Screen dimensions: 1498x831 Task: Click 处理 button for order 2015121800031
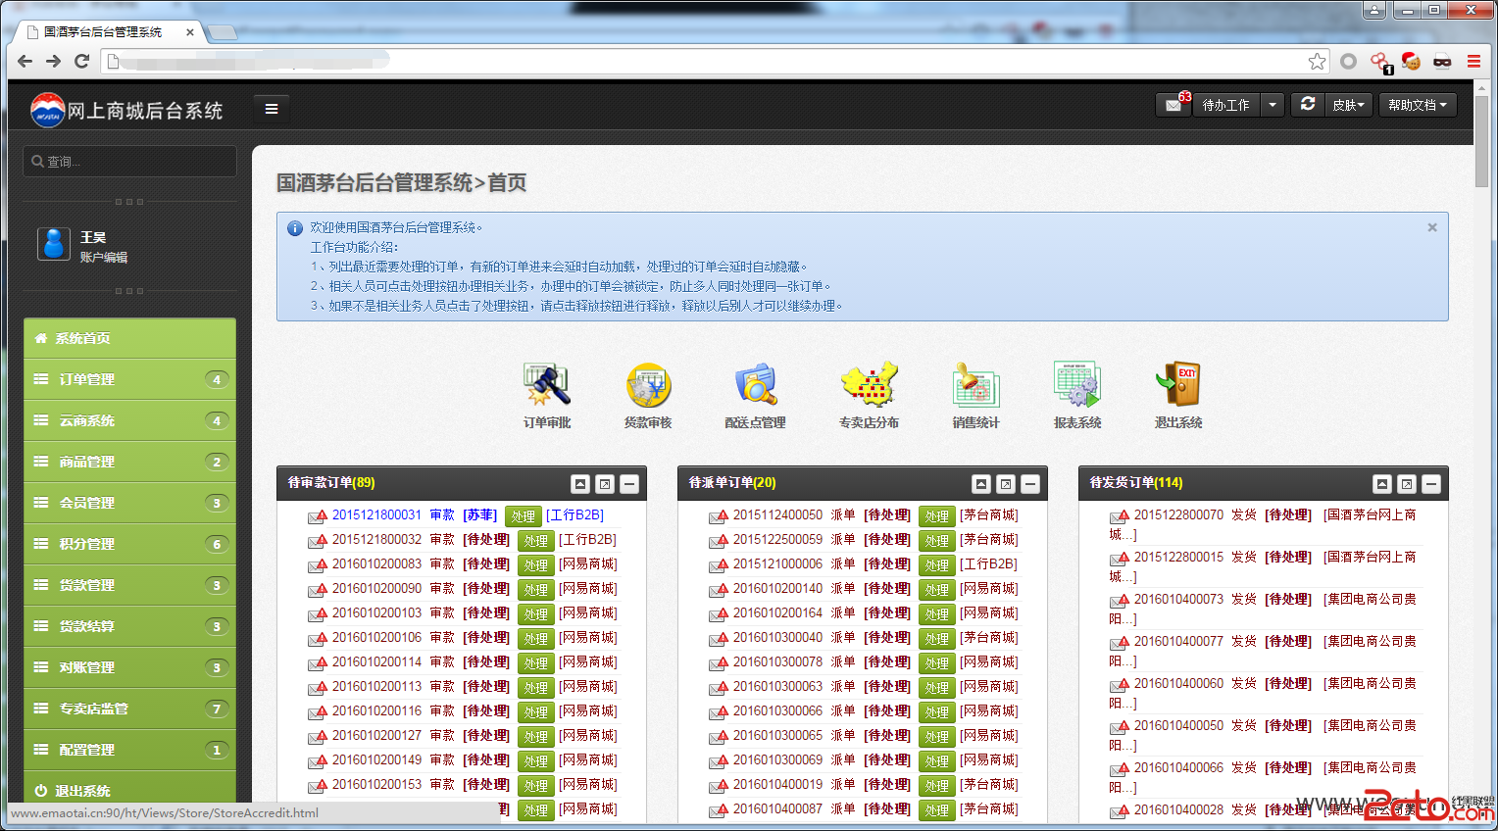tap(524, 516)
